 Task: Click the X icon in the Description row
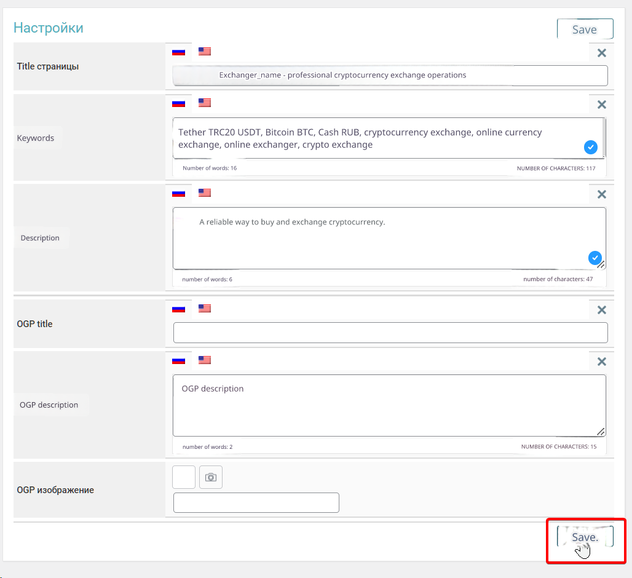click(x=602, y=194)
